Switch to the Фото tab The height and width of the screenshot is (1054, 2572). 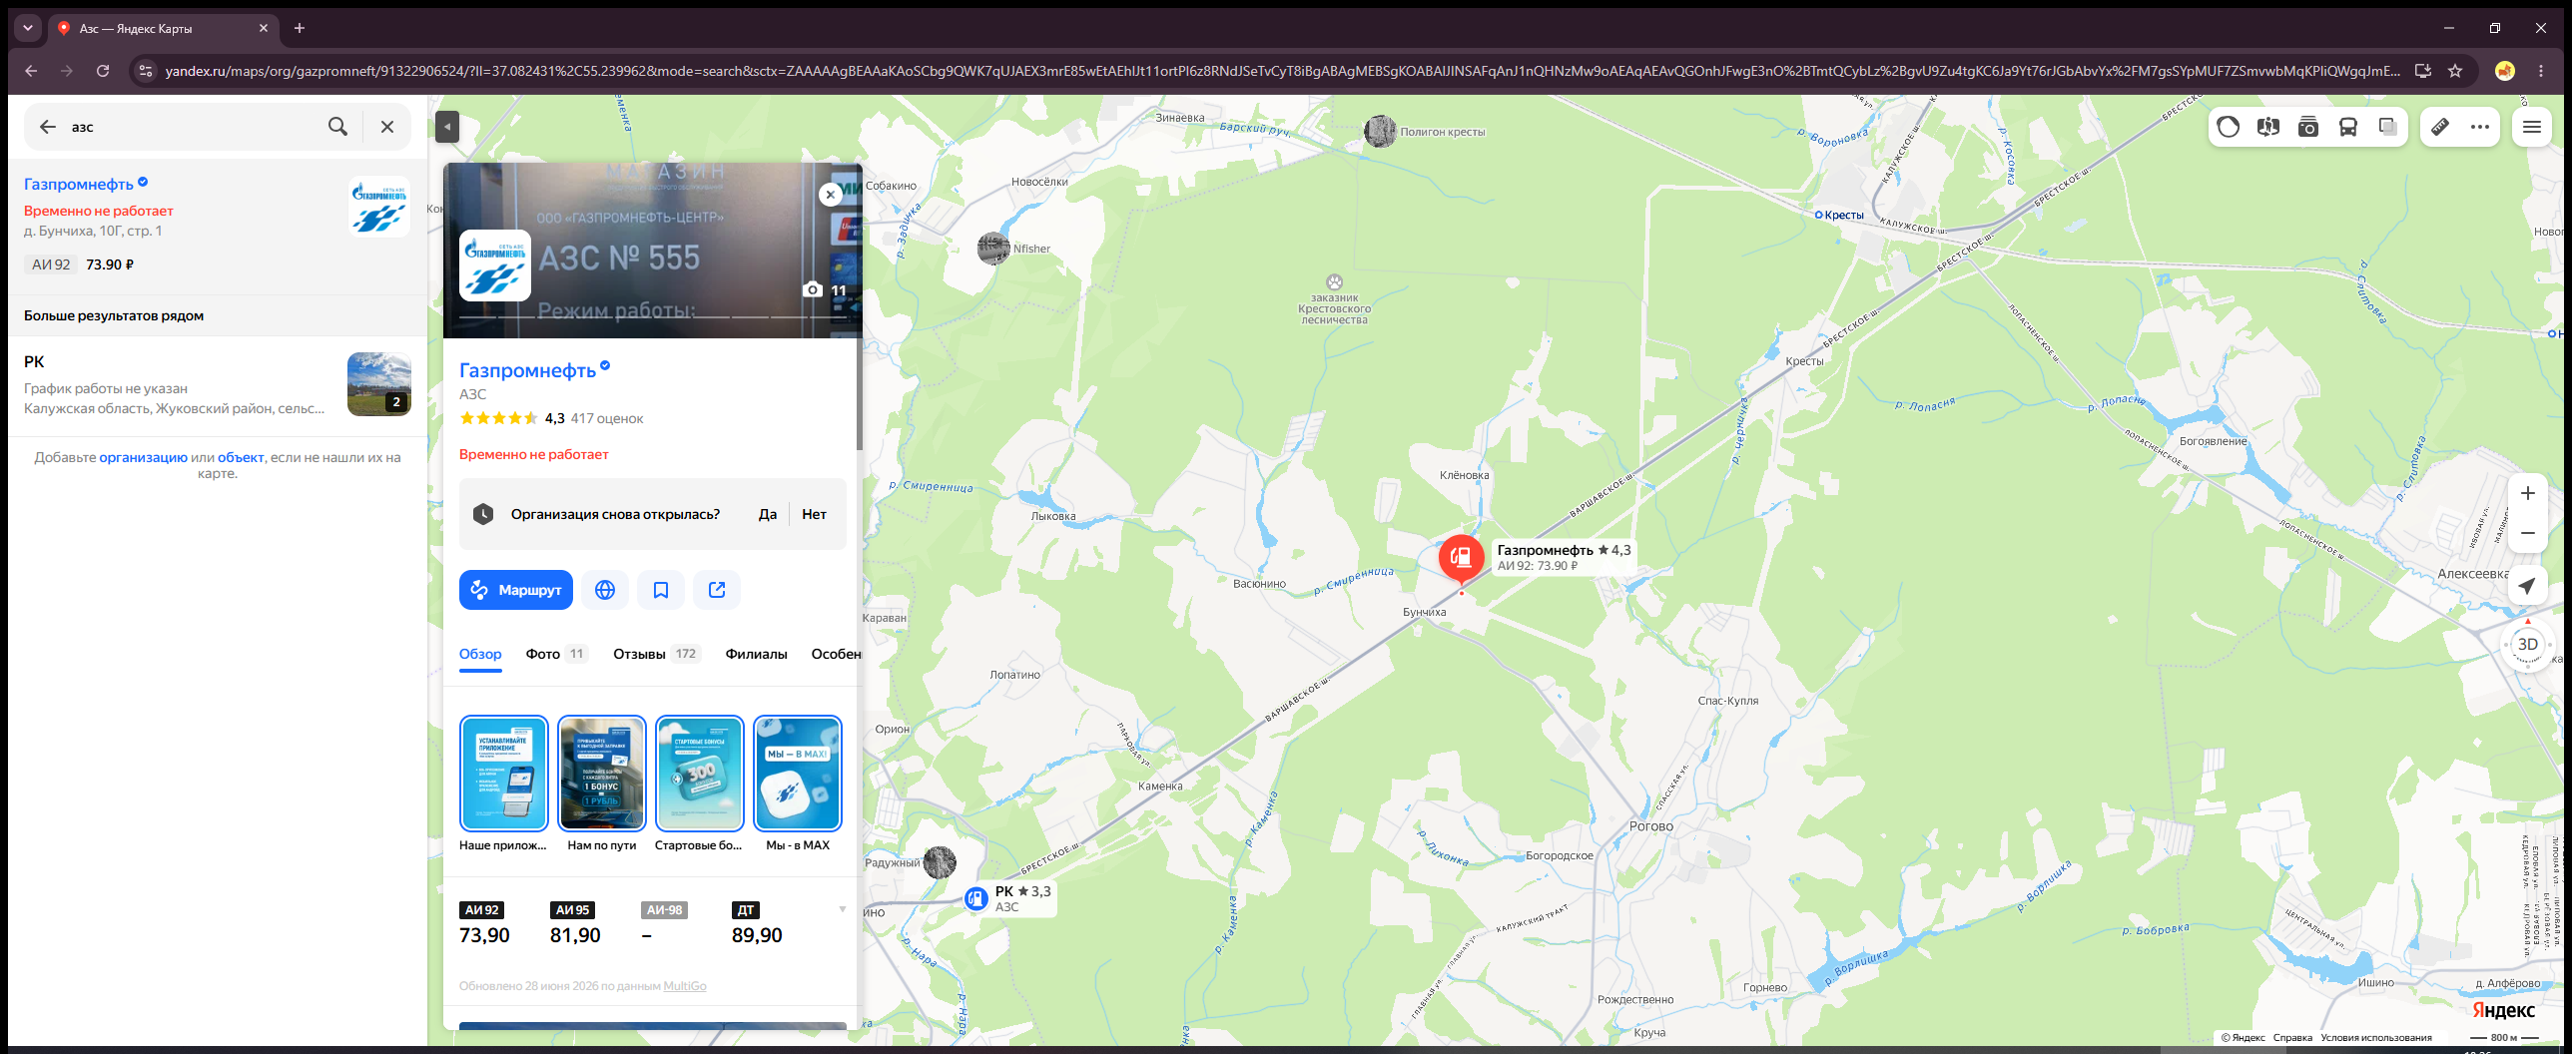point(556,654)
